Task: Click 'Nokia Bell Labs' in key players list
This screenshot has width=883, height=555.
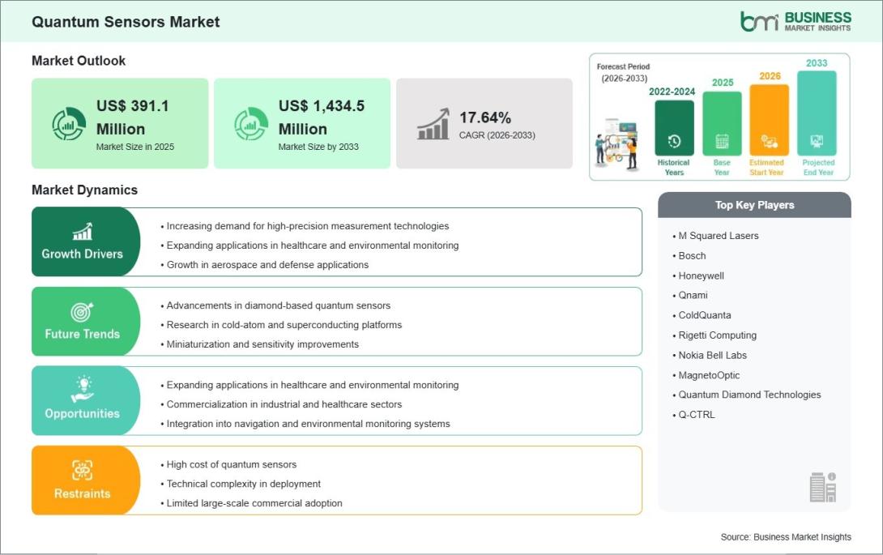Action: tap(712, 355)
